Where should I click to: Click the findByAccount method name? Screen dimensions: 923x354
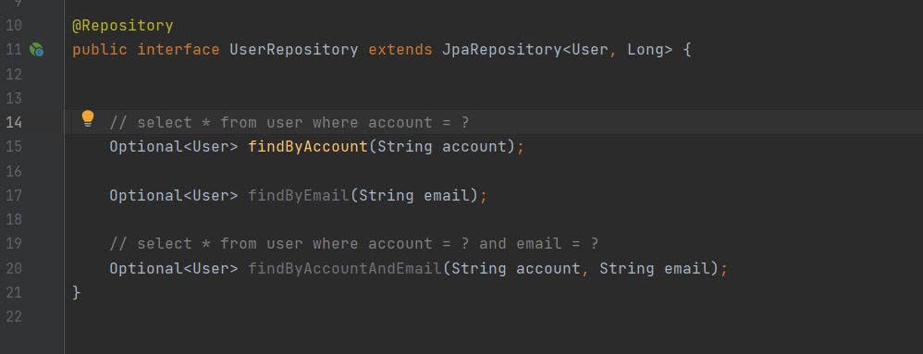pyautogui.click(x=308, y=146)
